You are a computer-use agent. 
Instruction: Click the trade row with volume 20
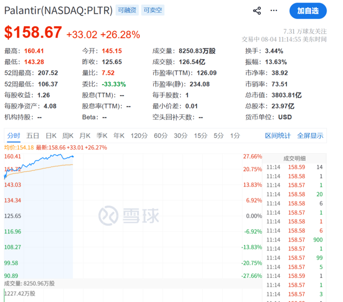tap(295, 194)
